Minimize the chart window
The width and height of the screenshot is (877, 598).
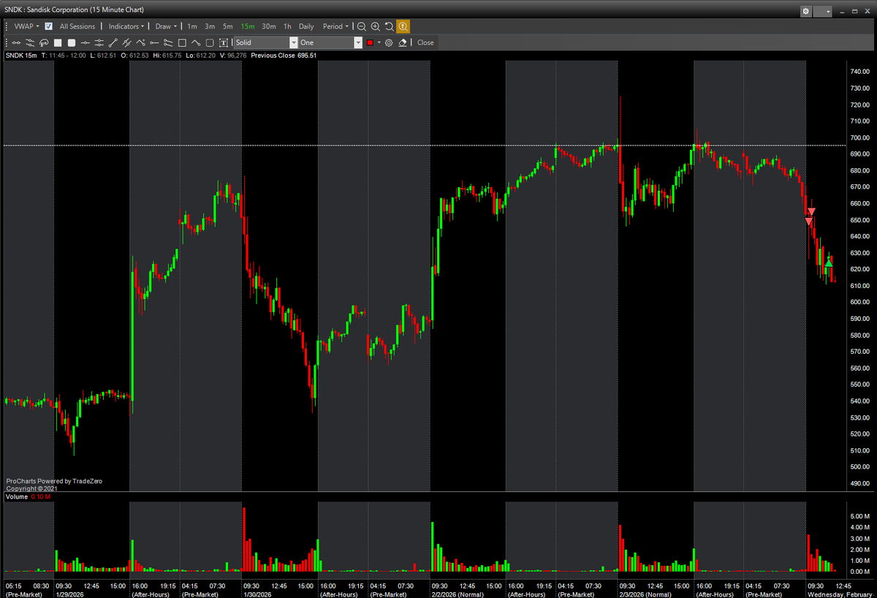click(842, 12)
